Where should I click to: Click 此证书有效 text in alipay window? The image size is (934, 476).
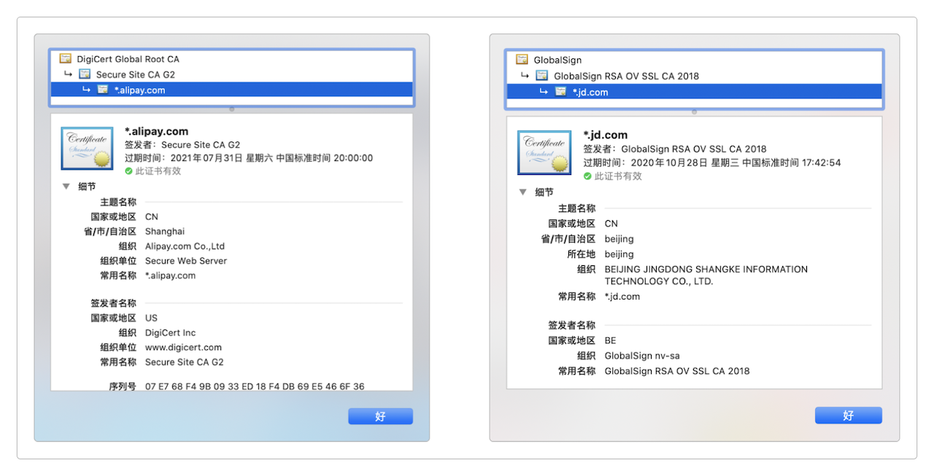click(x=158, y=171)
